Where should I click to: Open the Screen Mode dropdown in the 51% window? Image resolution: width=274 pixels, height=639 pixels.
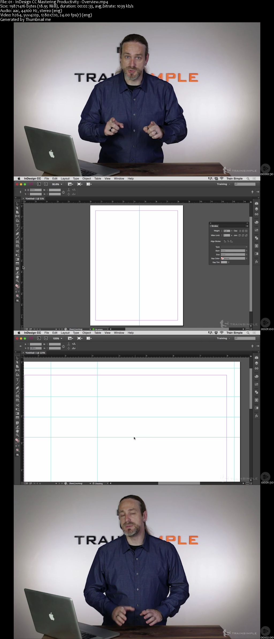pyautogui.click(x=80, y=184)
